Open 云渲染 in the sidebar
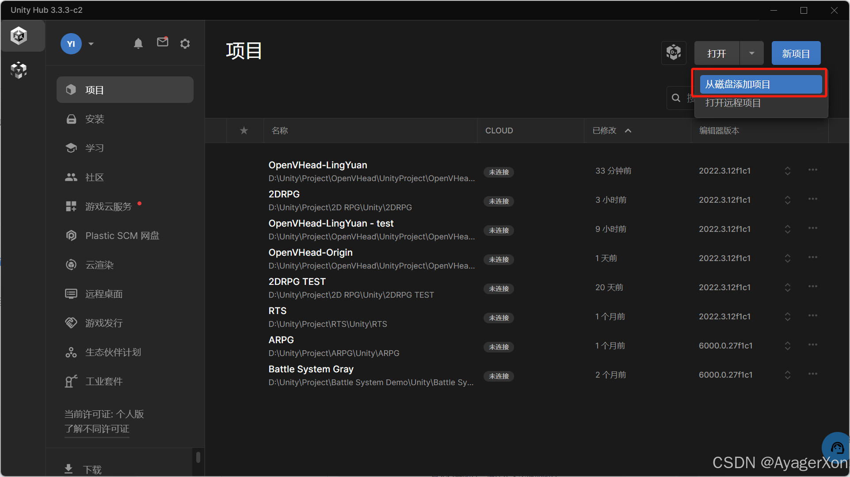Image resolution: width=850 pixels, height=477 pixels. pos(125,265)
